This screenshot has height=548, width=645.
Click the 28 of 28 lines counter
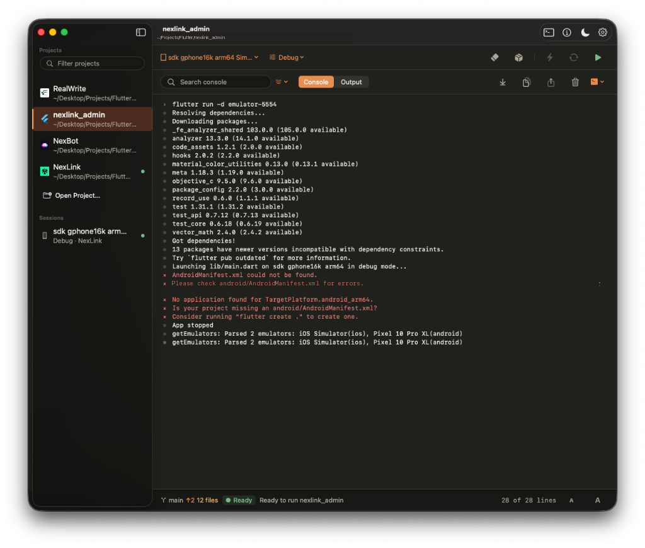528,500
